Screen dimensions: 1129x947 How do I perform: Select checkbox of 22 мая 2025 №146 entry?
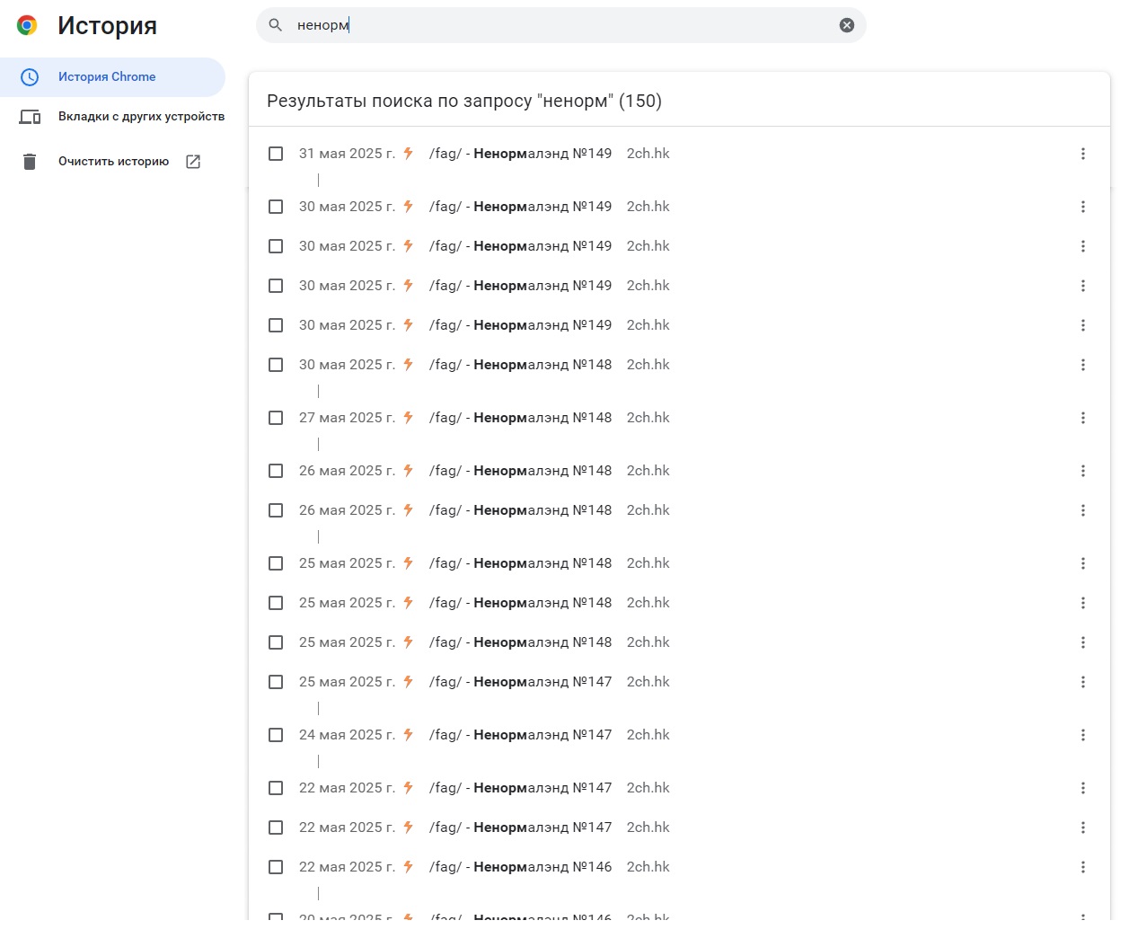[x=276, y=867]
